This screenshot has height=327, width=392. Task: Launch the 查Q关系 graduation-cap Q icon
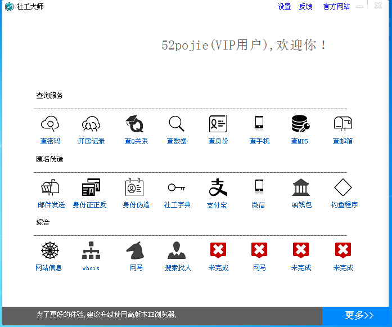[x=134, y=124]
